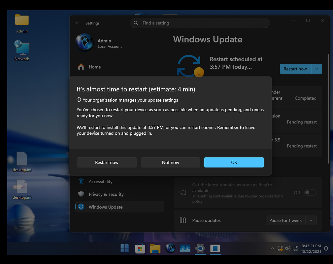Open the Windows Start menu
This screenshot has height=264, width=333.
[x=125, y=248]
